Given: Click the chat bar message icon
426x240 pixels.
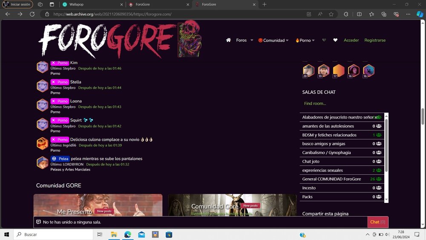Looking at the screenshot, I should (39, 222).
